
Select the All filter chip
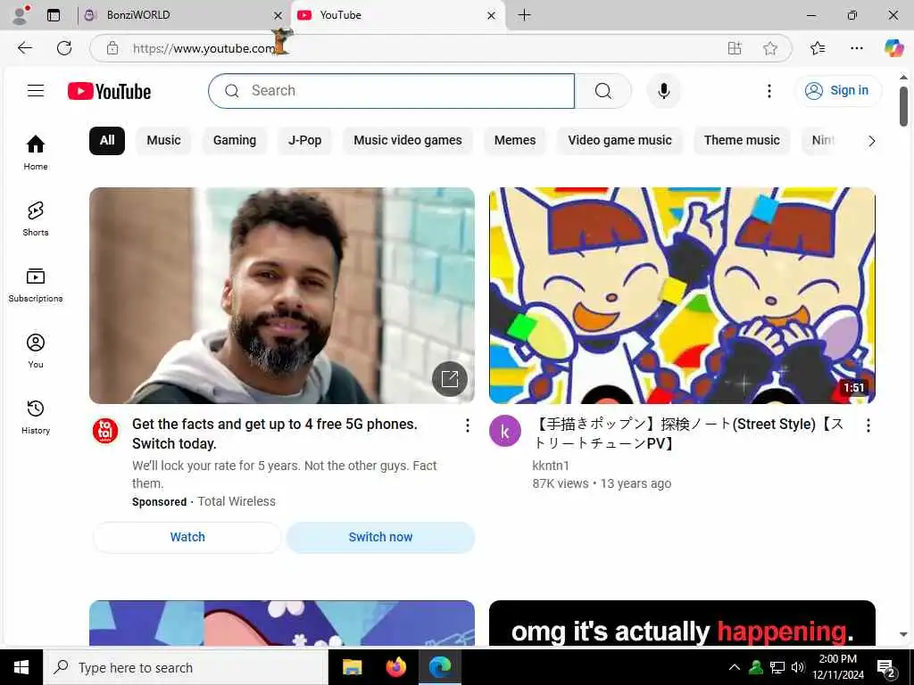[107, 140]
